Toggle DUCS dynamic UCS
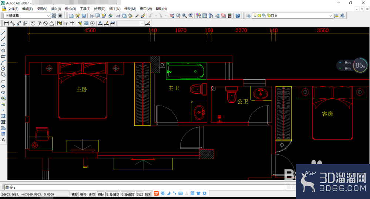 (140, 195)
